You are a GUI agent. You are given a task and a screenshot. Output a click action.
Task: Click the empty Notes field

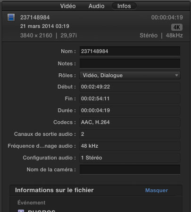click(130, 63)
